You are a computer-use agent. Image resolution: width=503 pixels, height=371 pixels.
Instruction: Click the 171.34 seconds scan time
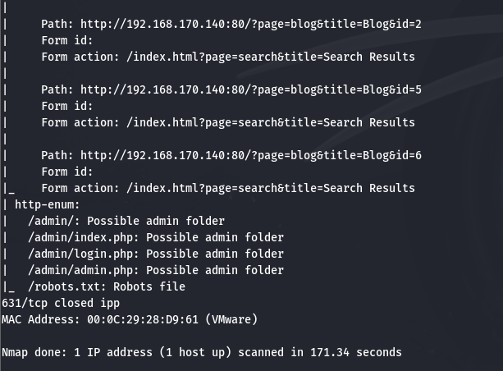tap(356, 352)
